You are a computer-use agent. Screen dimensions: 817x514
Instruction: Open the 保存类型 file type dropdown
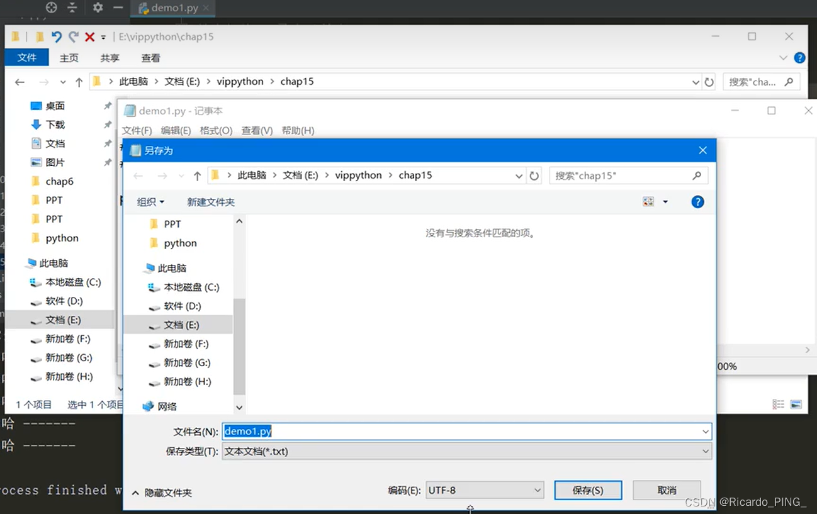tap(704, 451)
